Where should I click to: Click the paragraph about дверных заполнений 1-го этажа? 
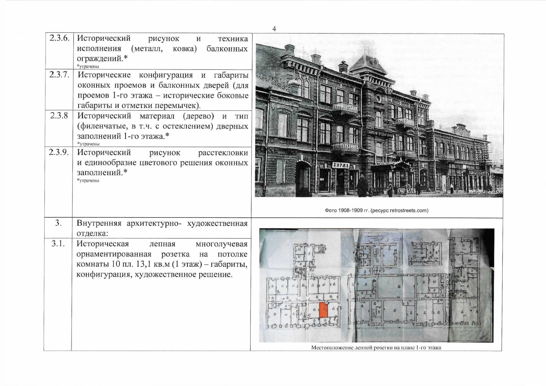click(162, 126)
